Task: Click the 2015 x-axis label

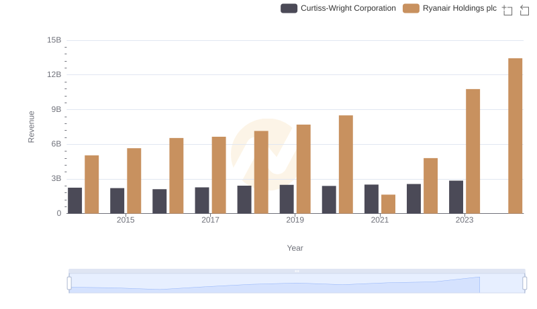Action: (x=126, y=220)
